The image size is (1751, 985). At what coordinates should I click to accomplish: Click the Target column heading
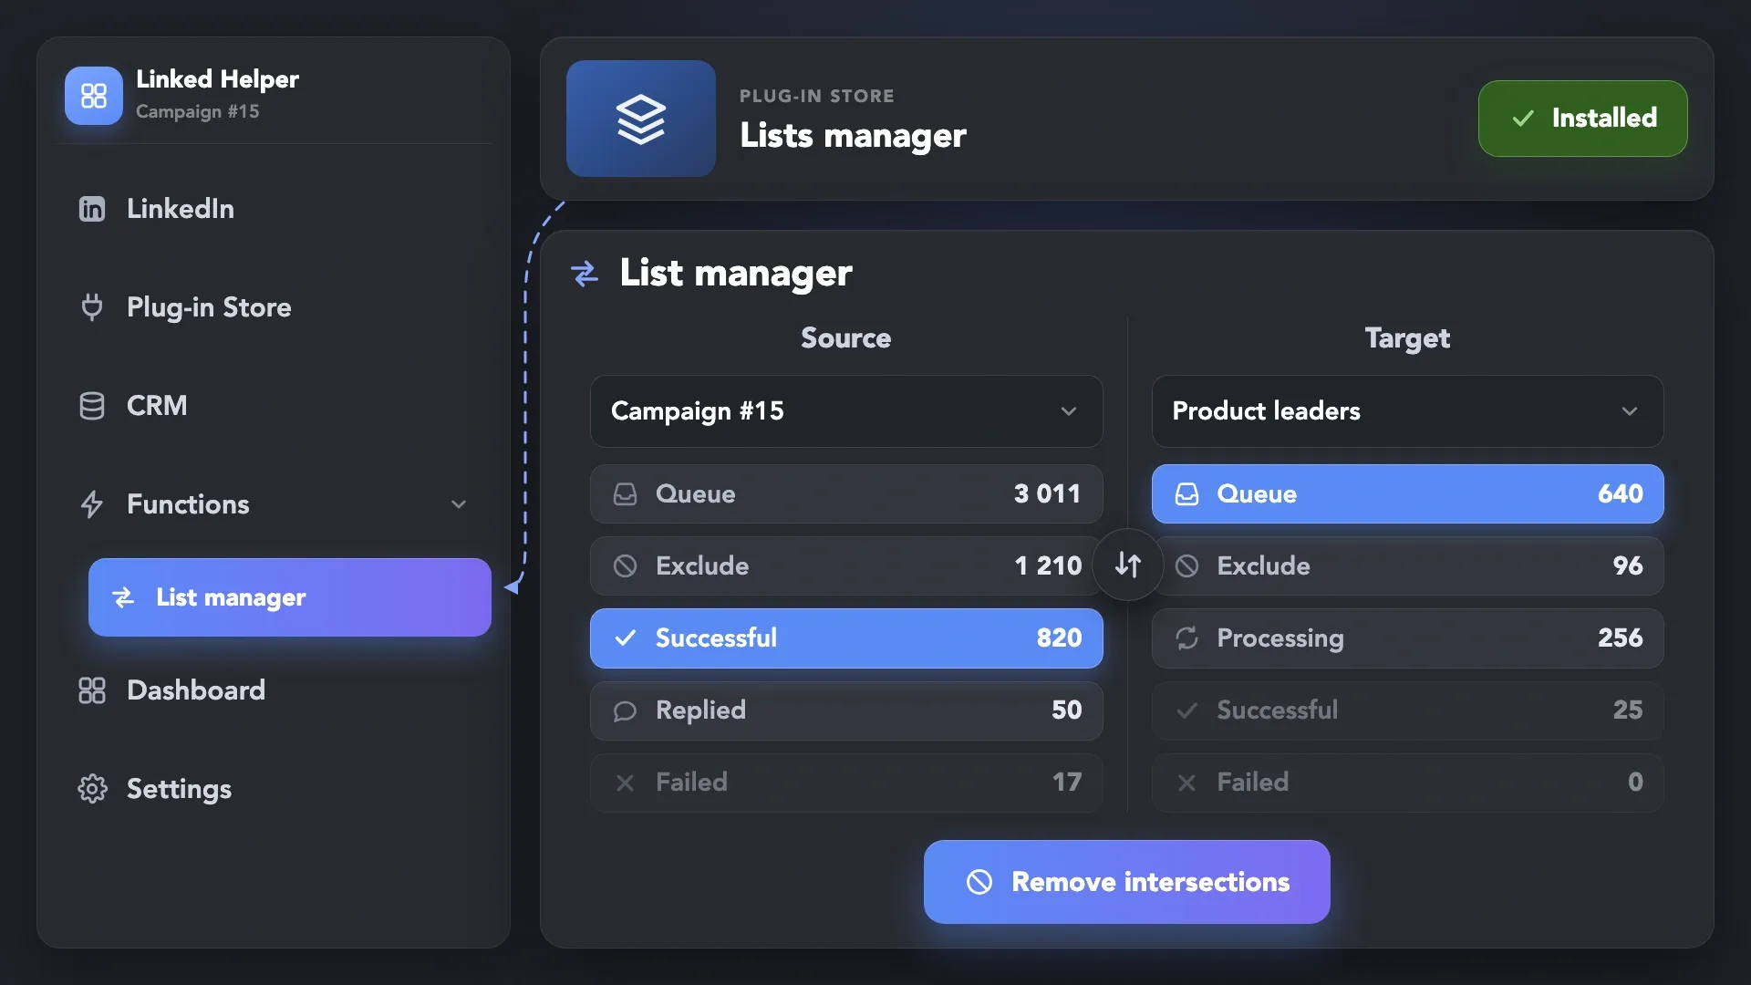point(1407,339)
